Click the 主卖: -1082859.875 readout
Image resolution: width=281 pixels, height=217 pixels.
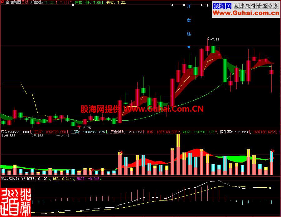pos(88,132)
